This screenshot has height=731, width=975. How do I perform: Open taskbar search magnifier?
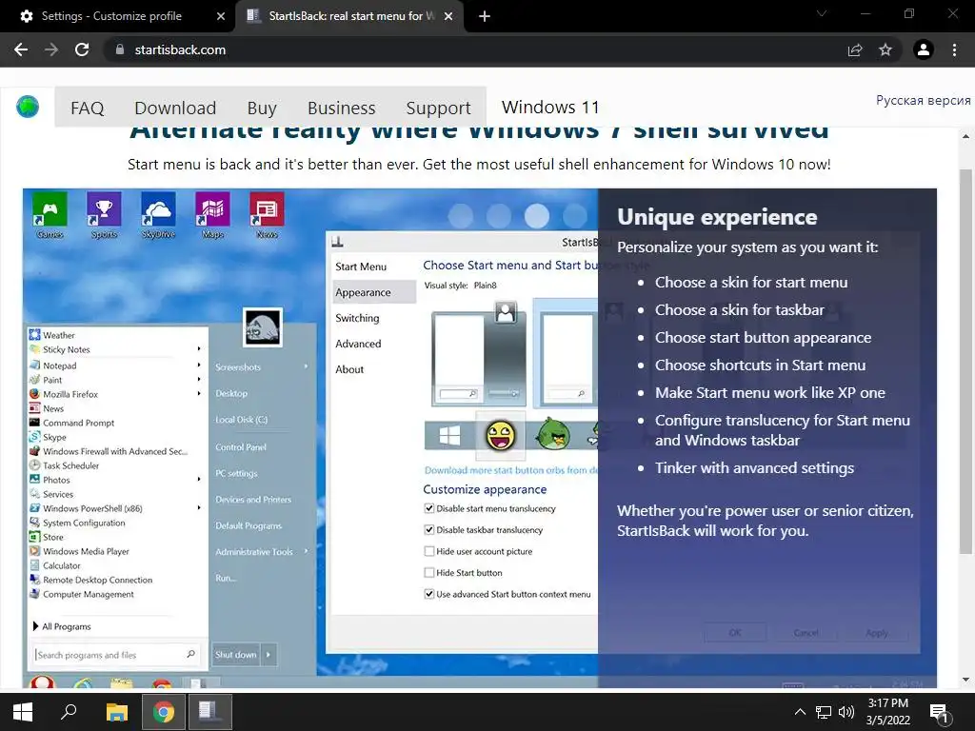pyautogui.click(x=69, y=712)
